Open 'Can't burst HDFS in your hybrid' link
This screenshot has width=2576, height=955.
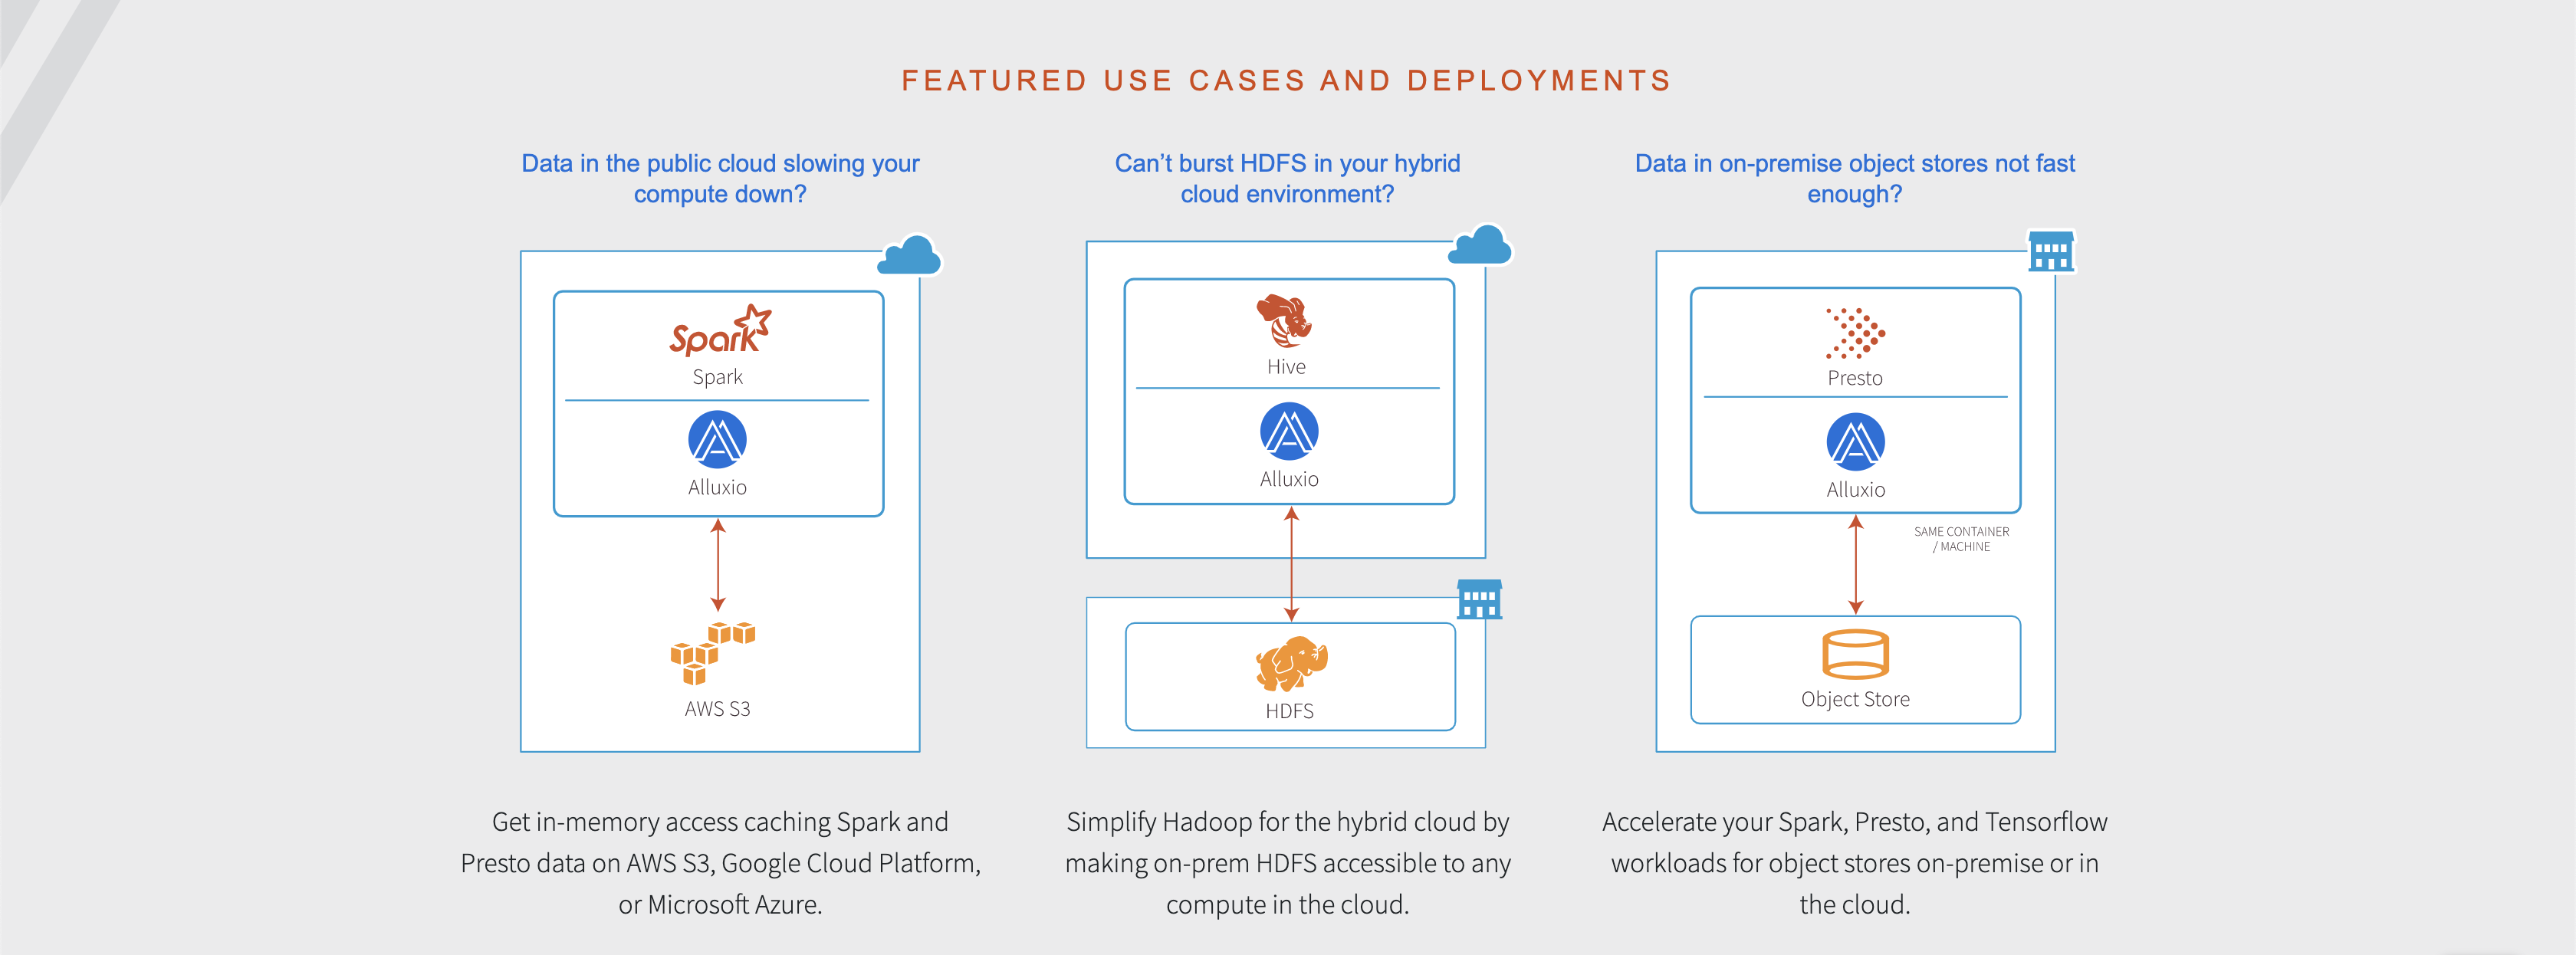point(1287,178)
